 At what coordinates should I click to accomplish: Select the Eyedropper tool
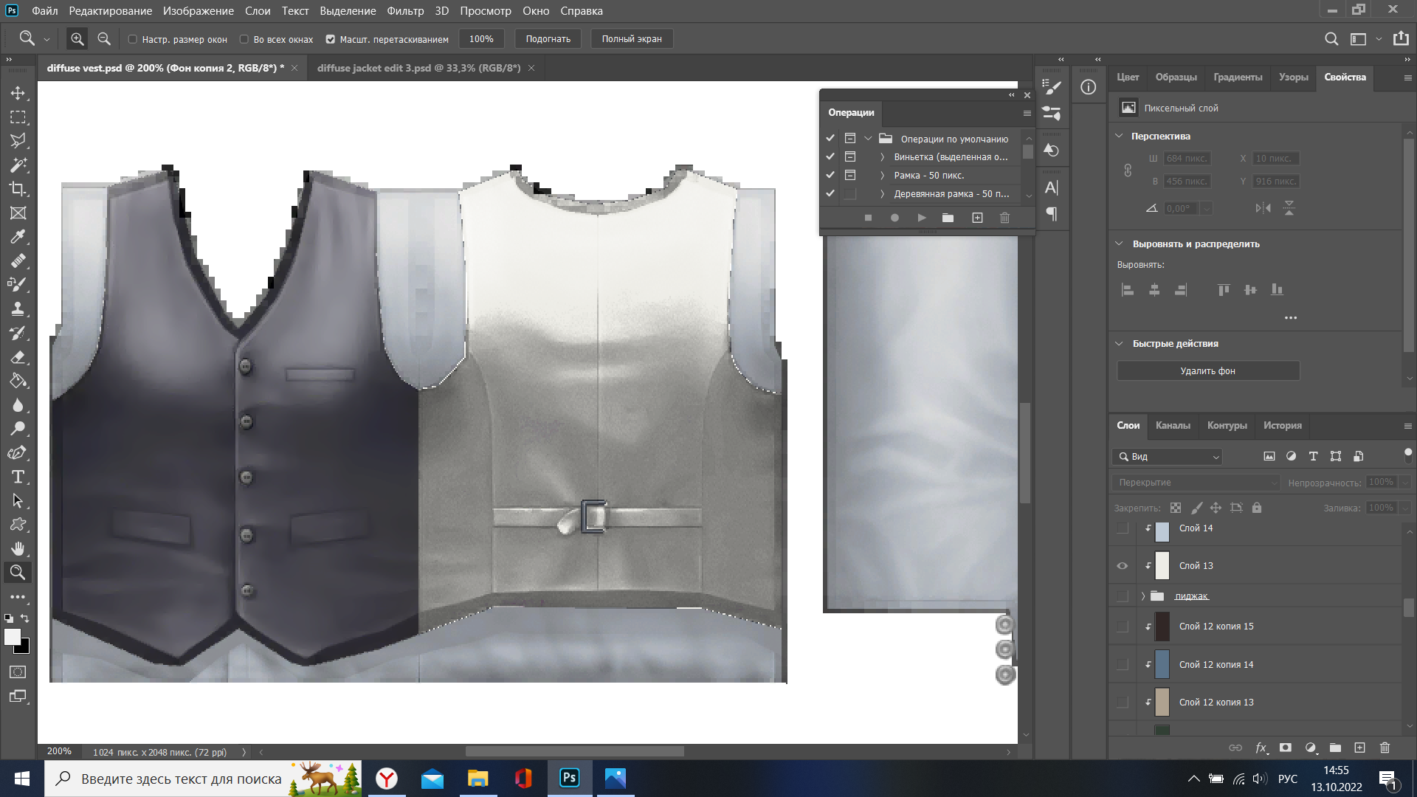(18, 237)
